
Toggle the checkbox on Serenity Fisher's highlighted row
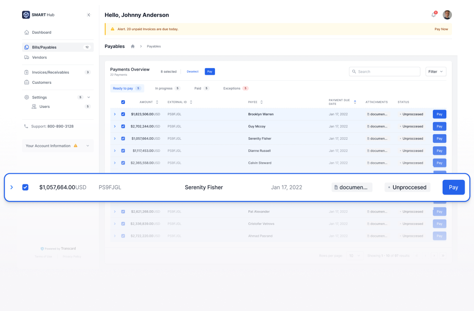(x=25, y=187)
